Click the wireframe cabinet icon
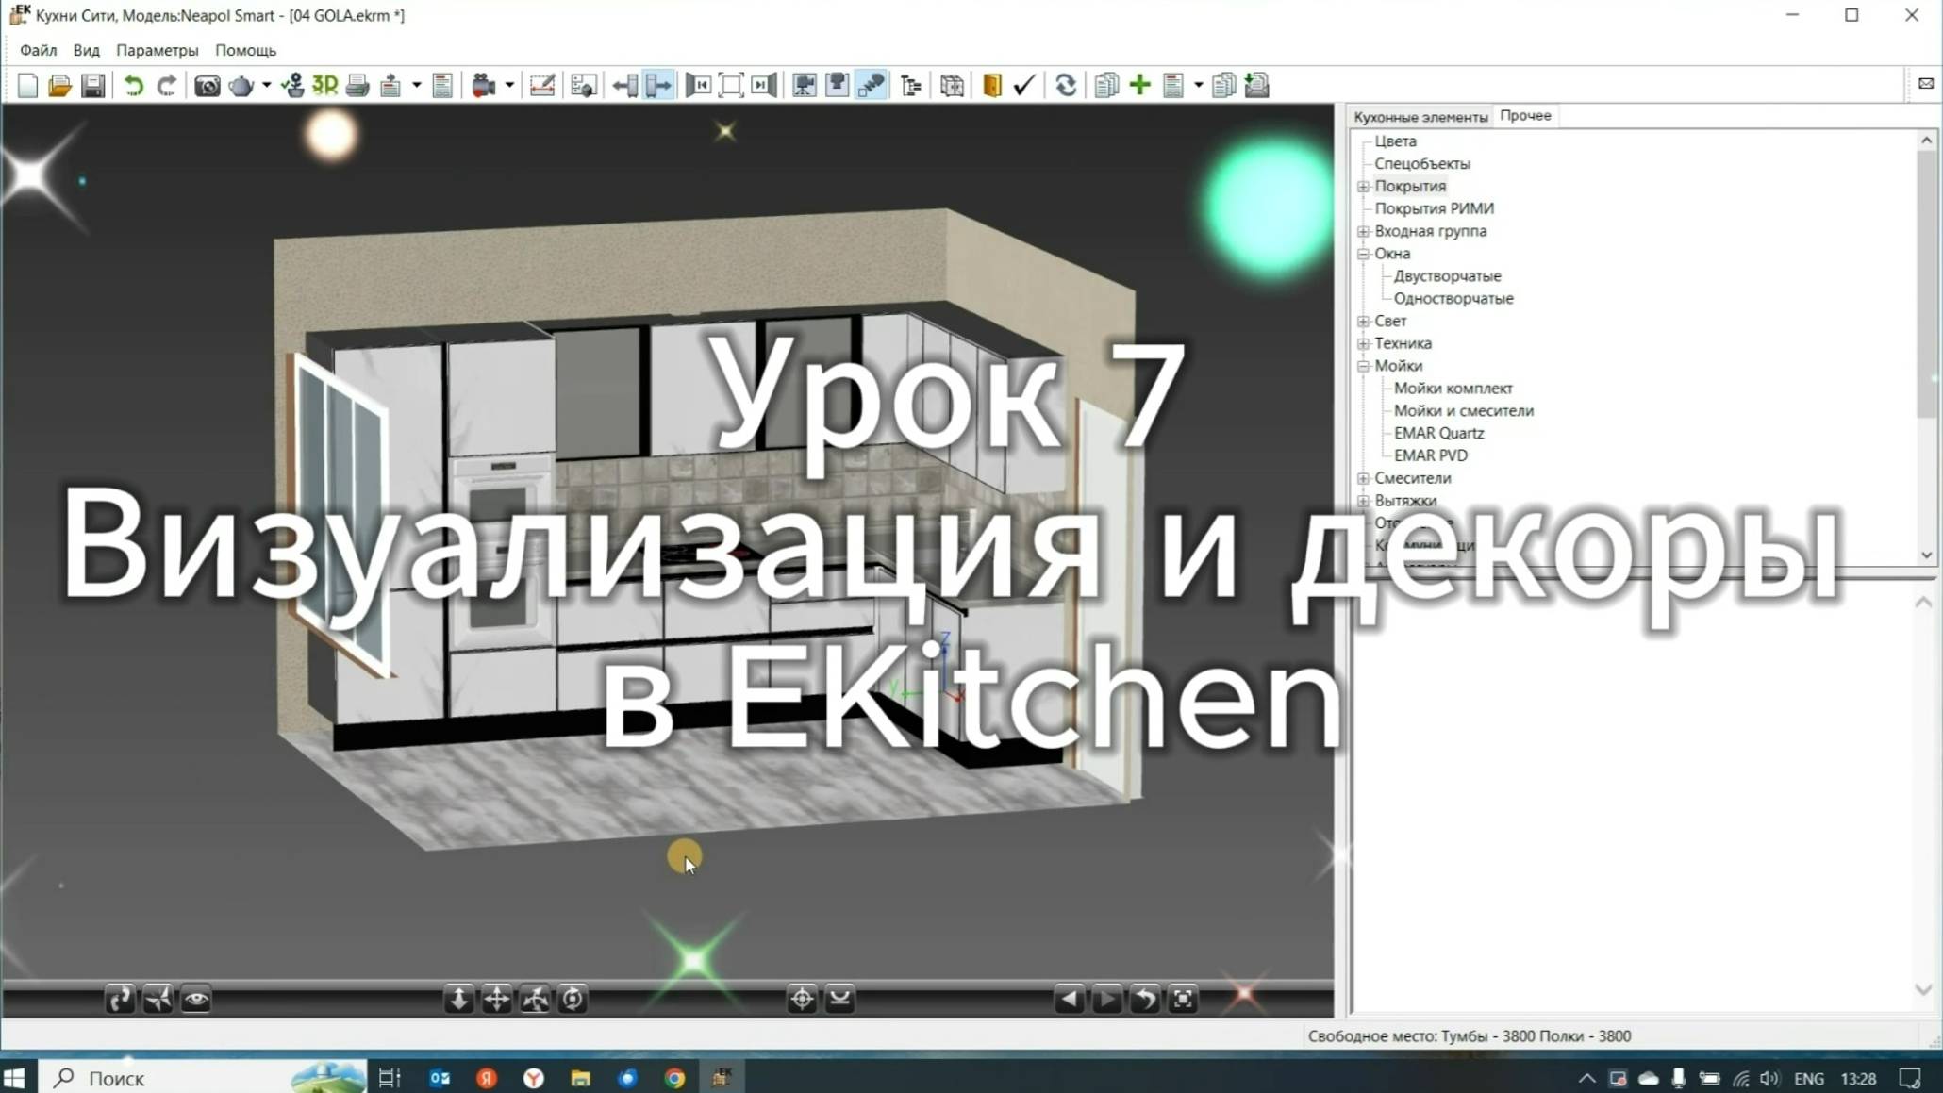This screenshot has width=1943, height=1093. [953, 86]
